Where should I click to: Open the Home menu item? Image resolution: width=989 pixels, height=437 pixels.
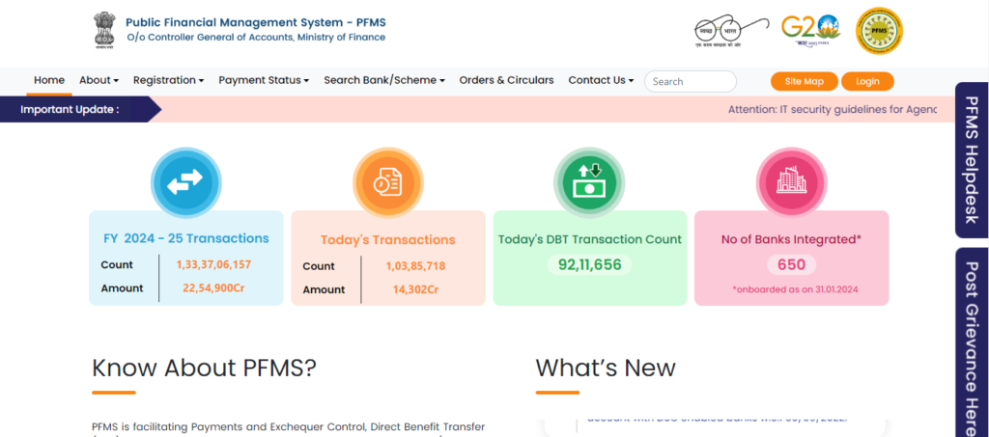[x=49, y=80]
